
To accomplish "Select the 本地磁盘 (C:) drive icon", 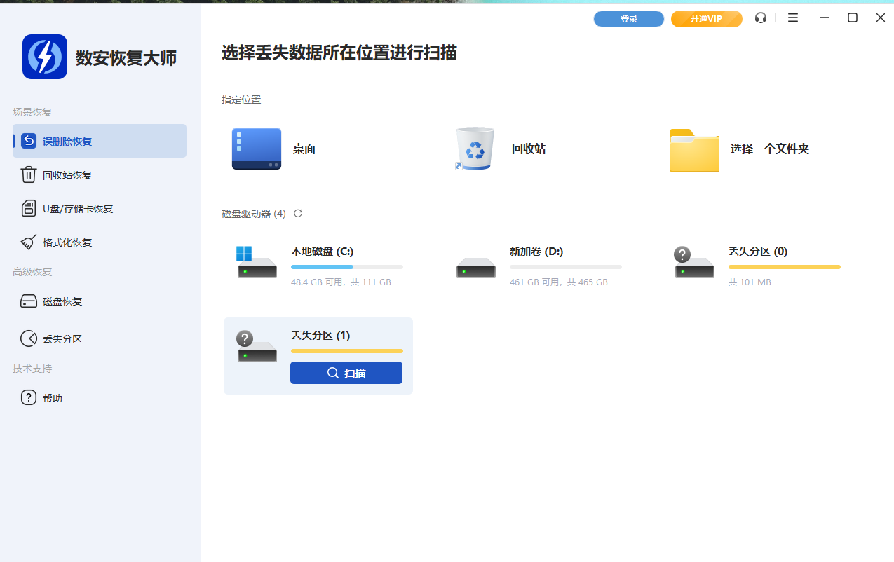I will [256, 261].
